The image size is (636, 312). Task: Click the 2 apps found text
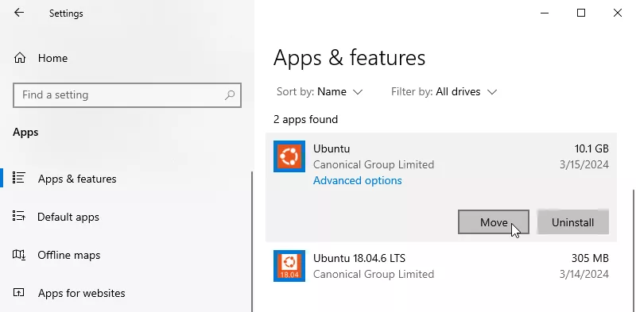pos(306,120)
